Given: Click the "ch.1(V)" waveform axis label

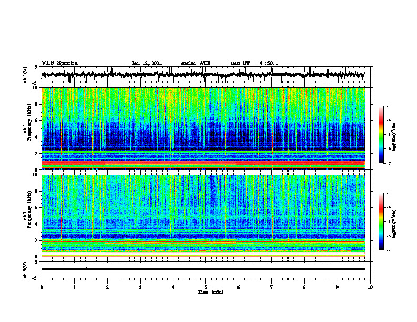Looking at the screenshot, I should [25, 75].
